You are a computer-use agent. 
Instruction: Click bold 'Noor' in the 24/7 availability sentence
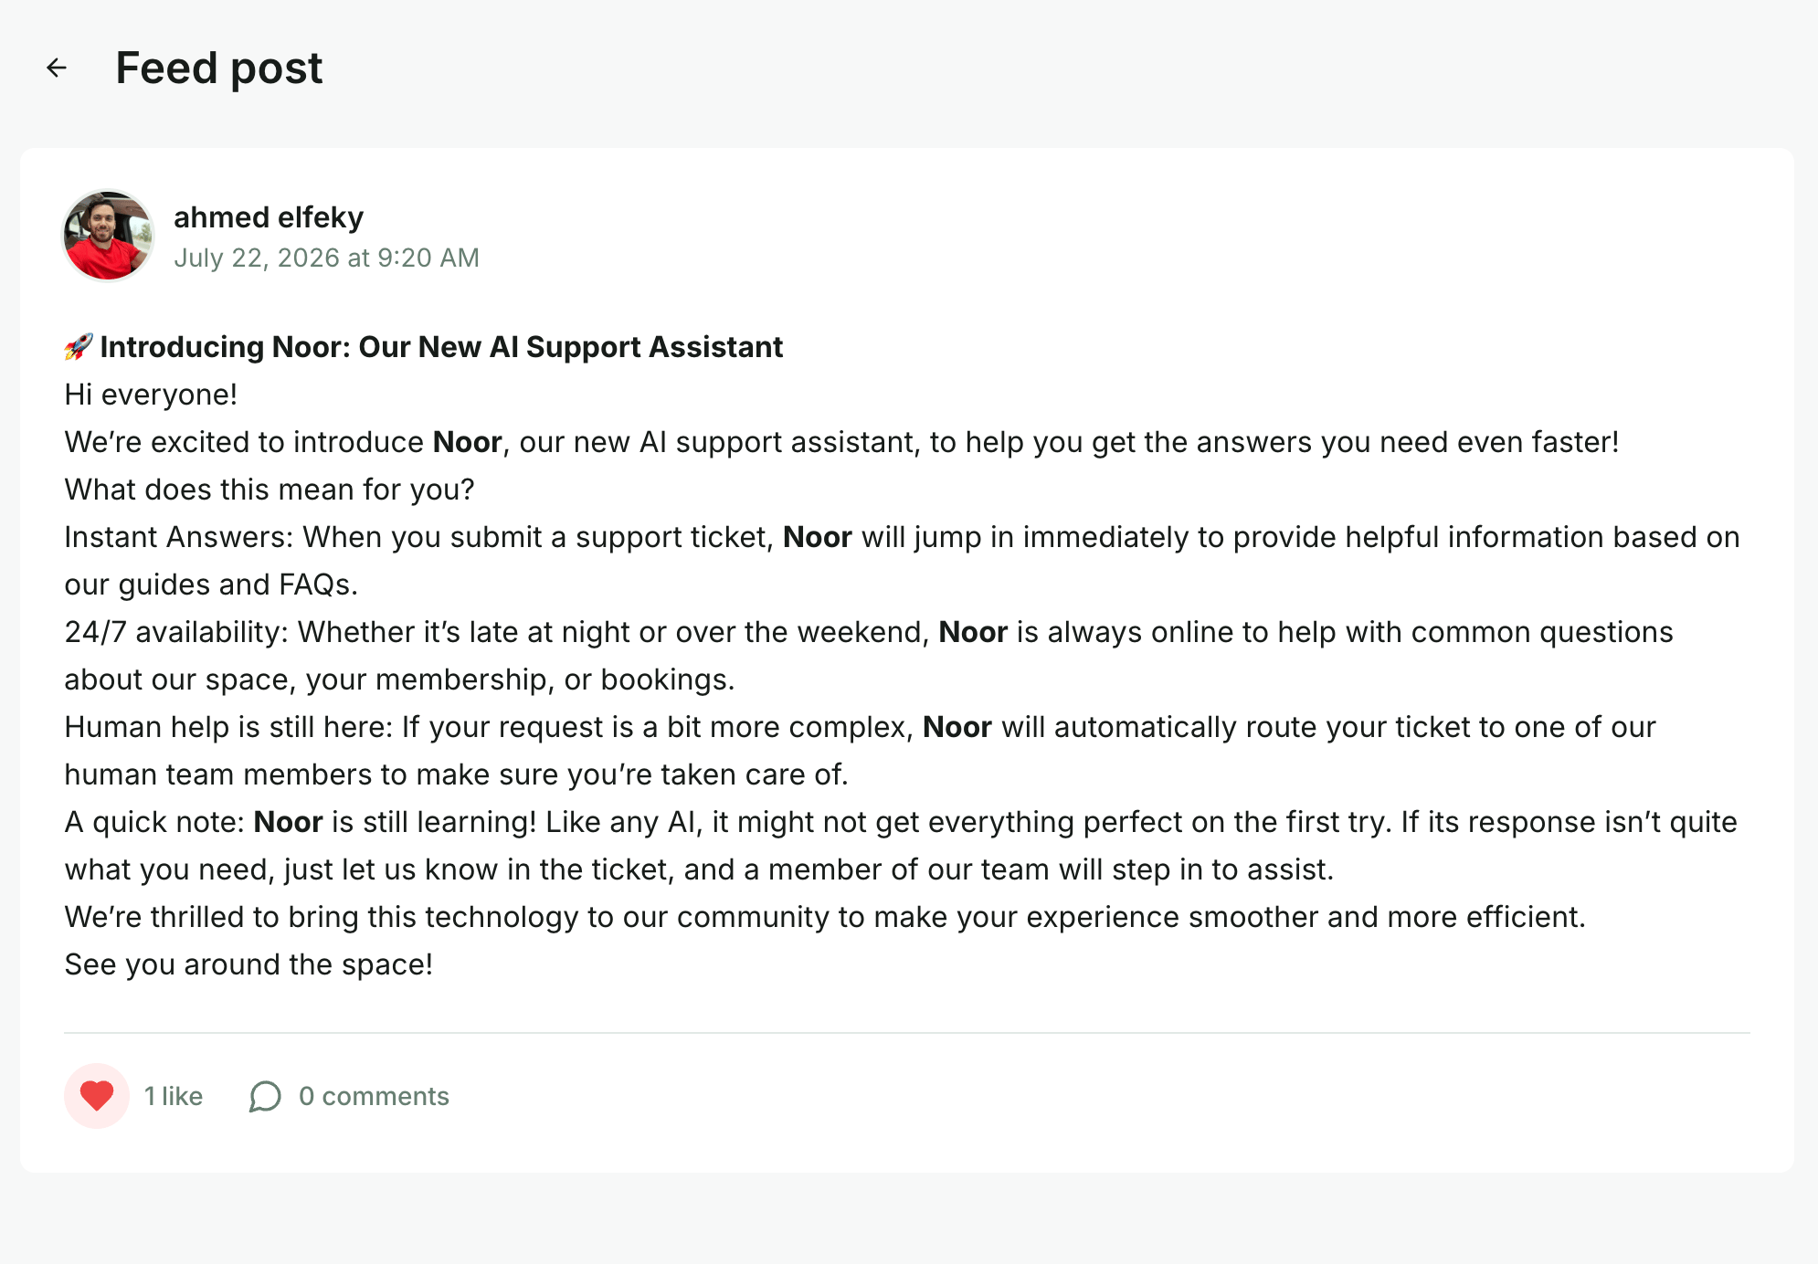coord(973,632)
